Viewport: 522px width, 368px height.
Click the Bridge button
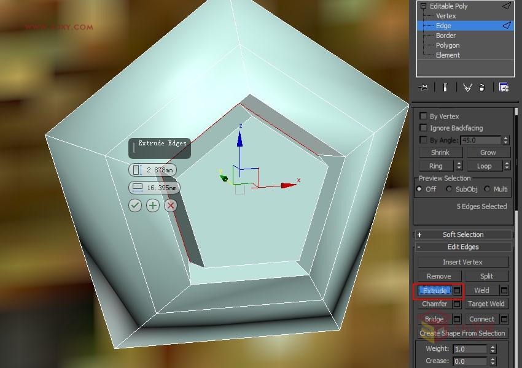tap(436, 318)
